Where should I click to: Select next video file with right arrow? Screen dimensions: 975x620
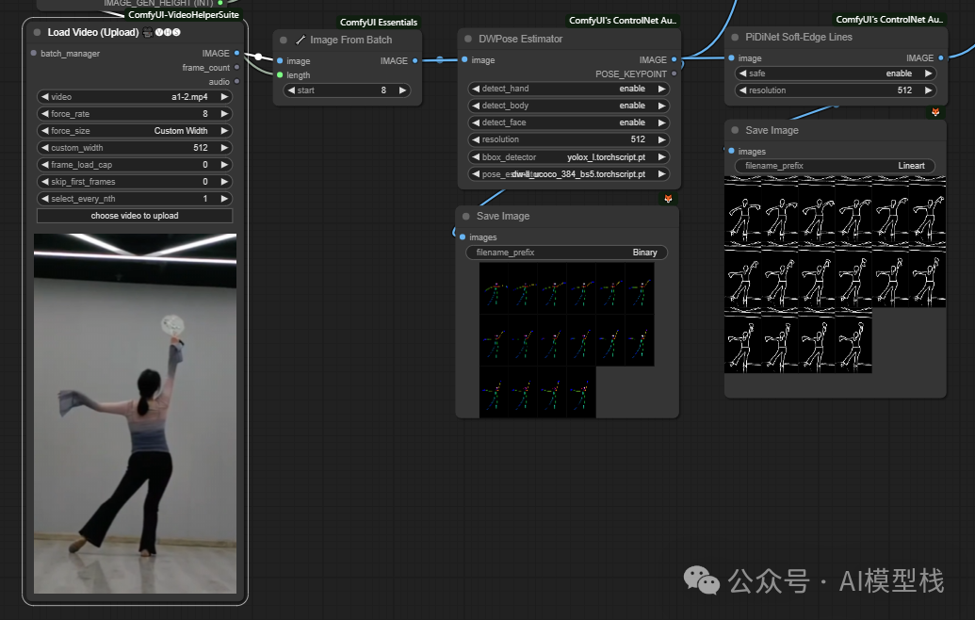click(224, 97)
